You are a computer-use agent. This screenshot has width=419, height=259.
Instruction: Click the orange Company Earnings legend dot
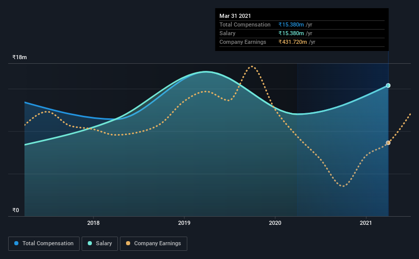click(128, 243)
